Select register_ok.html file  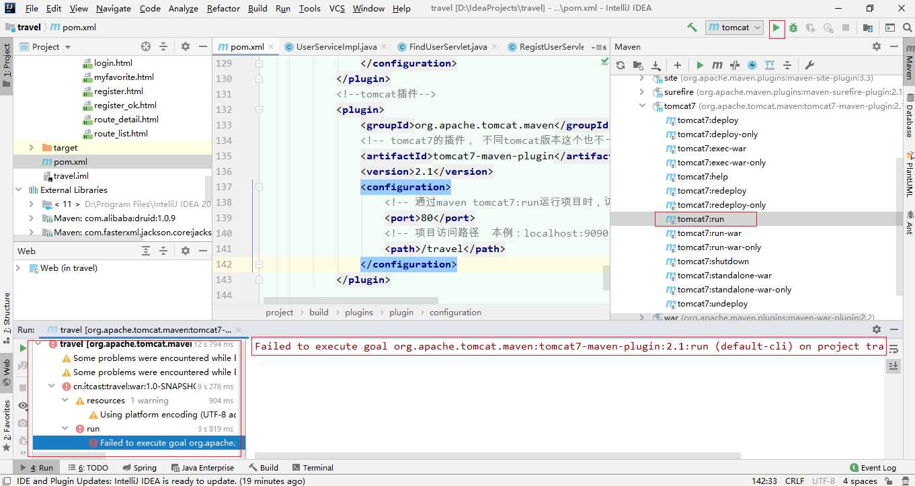pos(125,105)
